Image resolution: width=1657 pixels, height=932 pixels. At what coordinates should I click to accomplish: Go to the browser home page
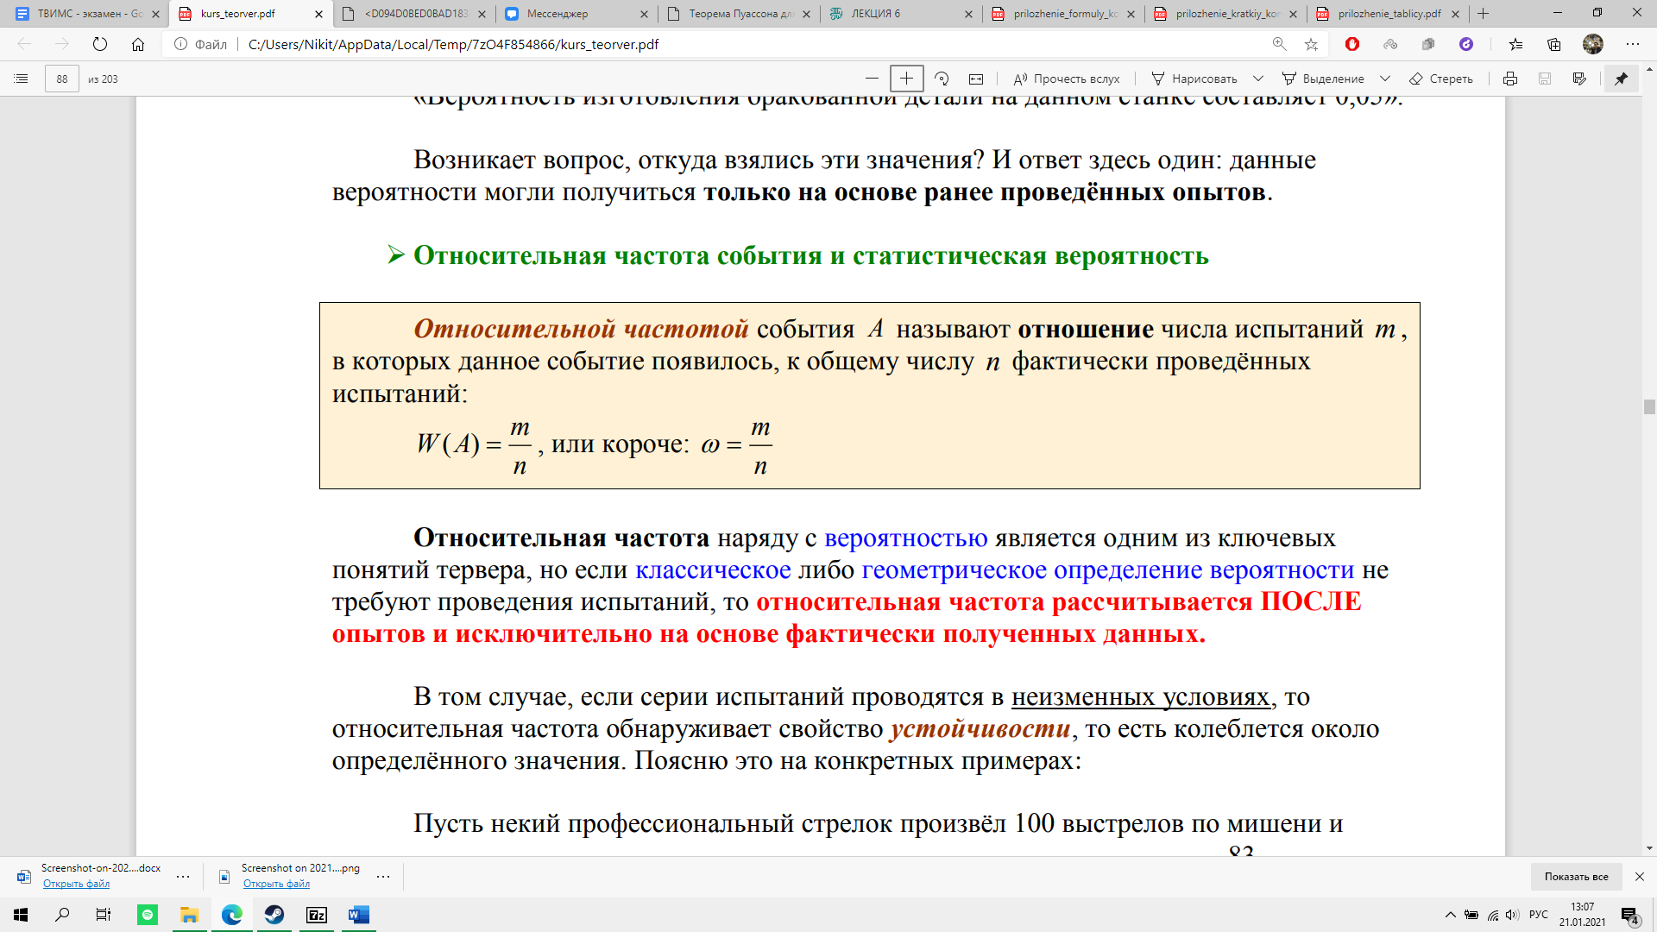click(x=138, y=44)
